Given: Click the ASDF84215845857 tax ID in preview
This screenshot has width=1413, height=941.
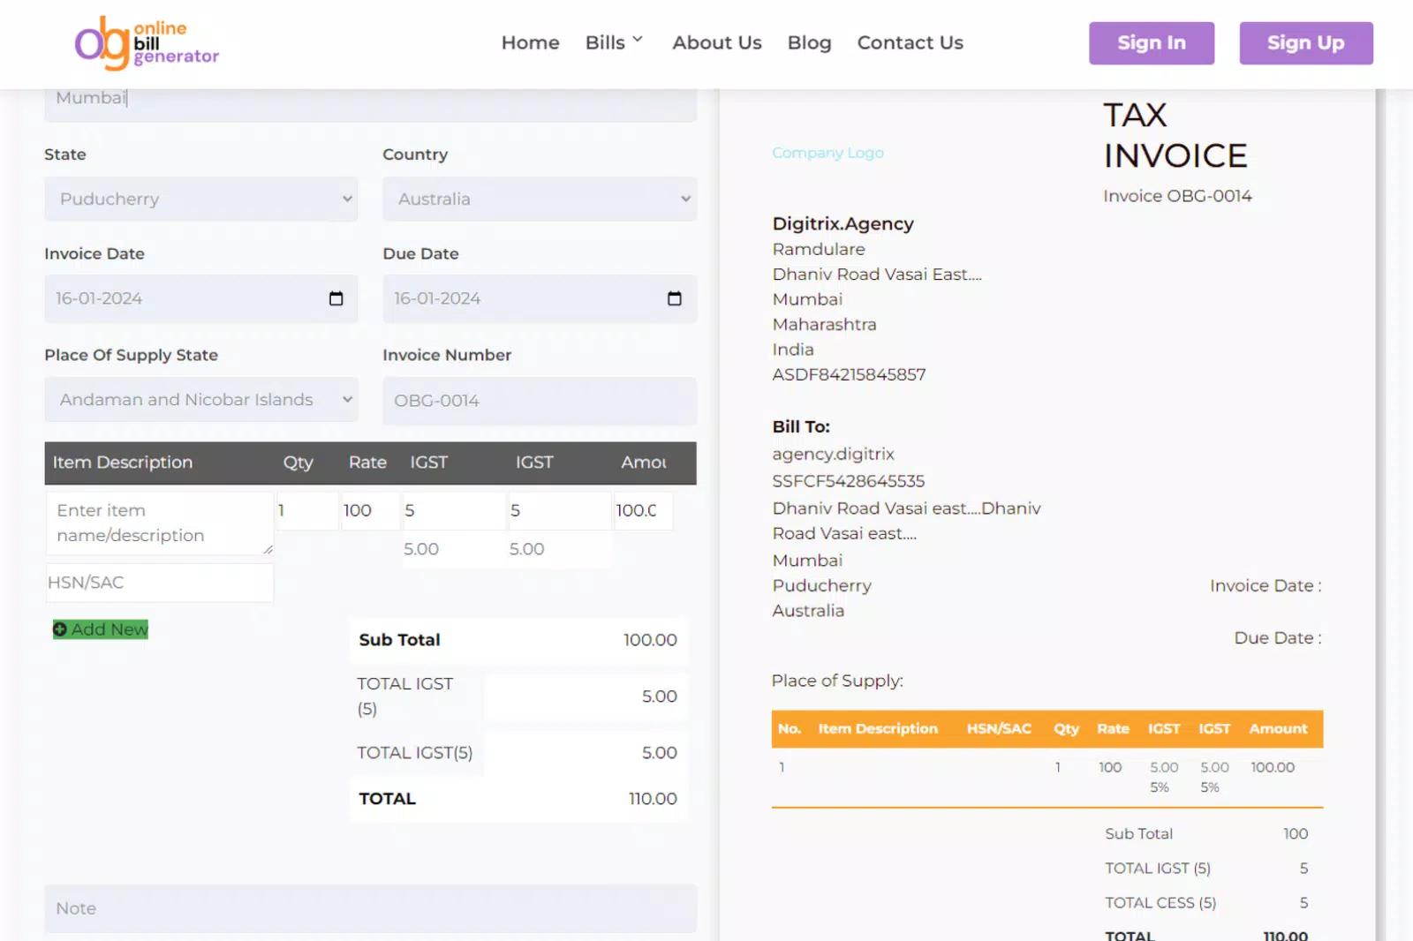Looking at the screenshot, I should tap(849, 374).
